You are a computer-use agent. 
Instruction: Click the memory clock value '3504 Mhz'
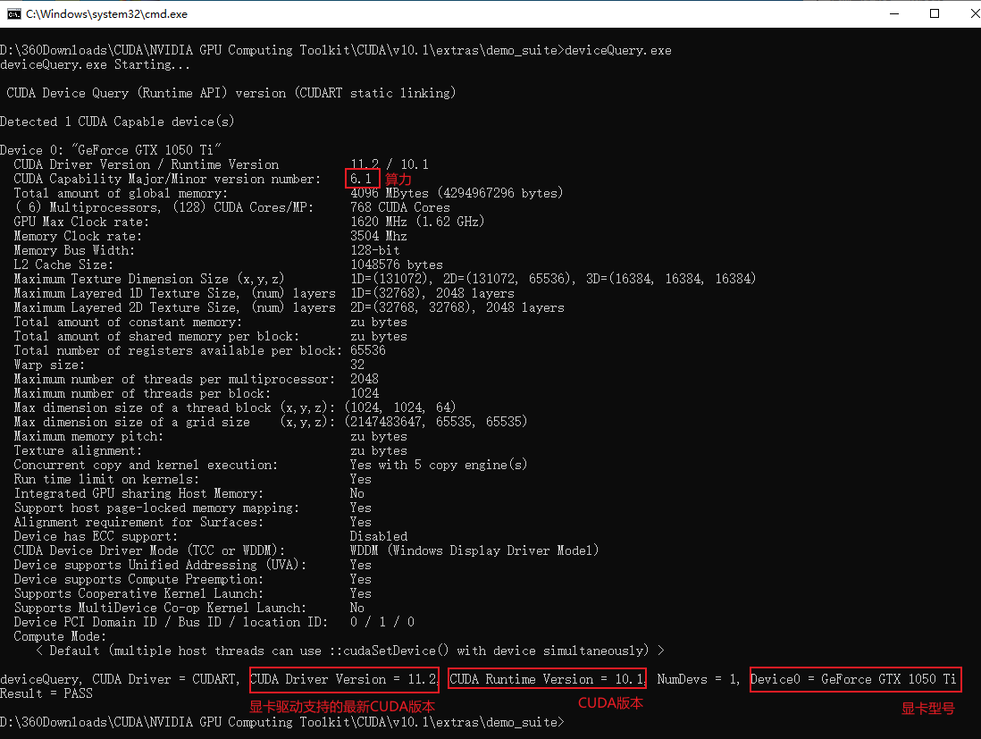(x=379, y=236)
